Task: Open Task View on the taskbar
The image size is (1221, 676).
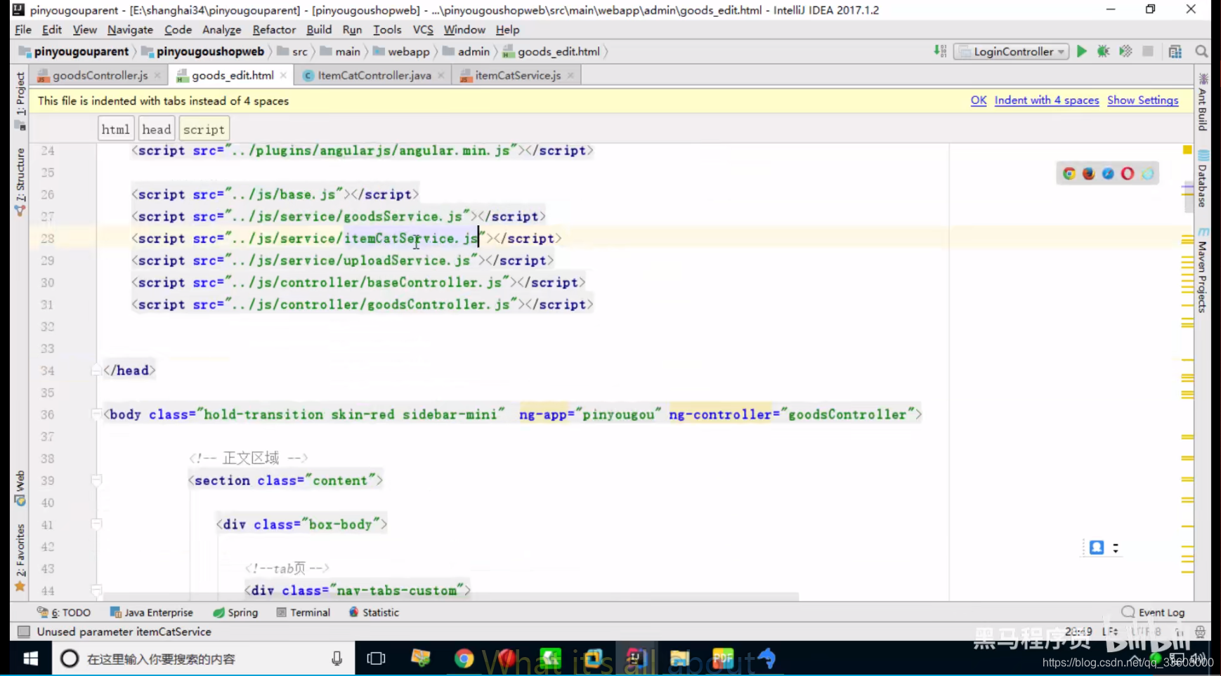Action: pyautogui.click(x=377, y=658)
